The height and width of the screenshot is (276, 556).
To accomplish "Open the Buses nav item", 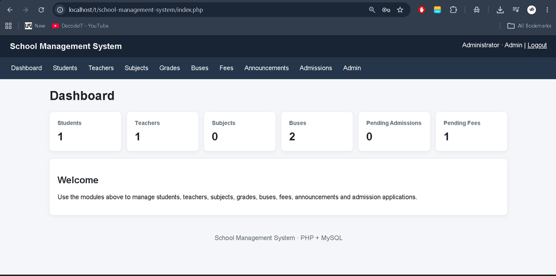I will click(200, 68).
